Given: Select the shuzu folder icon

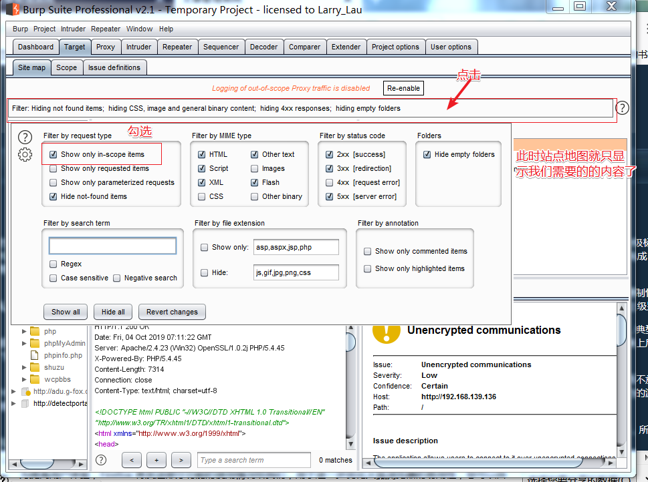Looking at the screenshot, I should point(35,367).
